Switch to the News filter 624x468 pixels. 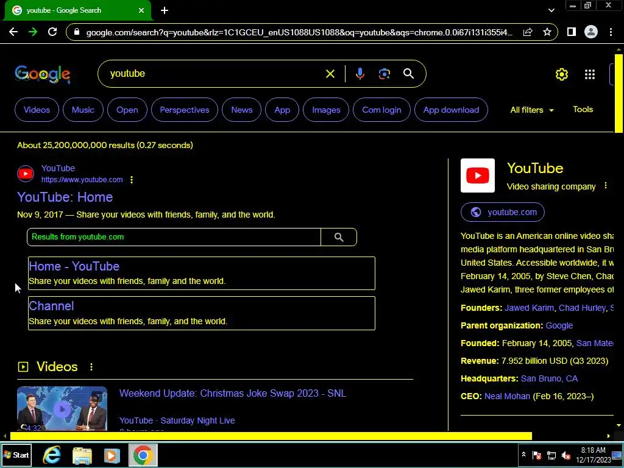[x=241, y=110]
